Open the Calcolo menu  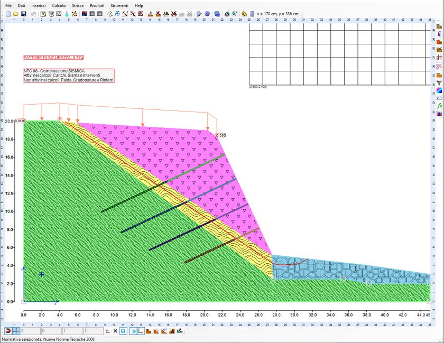point(59,5)
